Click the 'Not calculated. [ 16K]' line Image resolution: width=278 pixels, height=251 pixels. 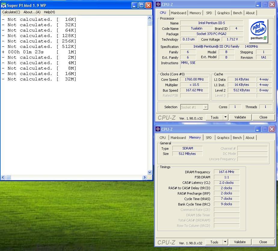[39, 20]
